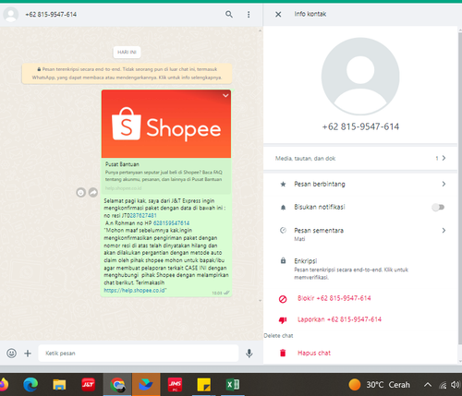The height and width of the screenshot is (396, 462).
Task: View the large contact profile picture
Action: (x=360, y=77)
